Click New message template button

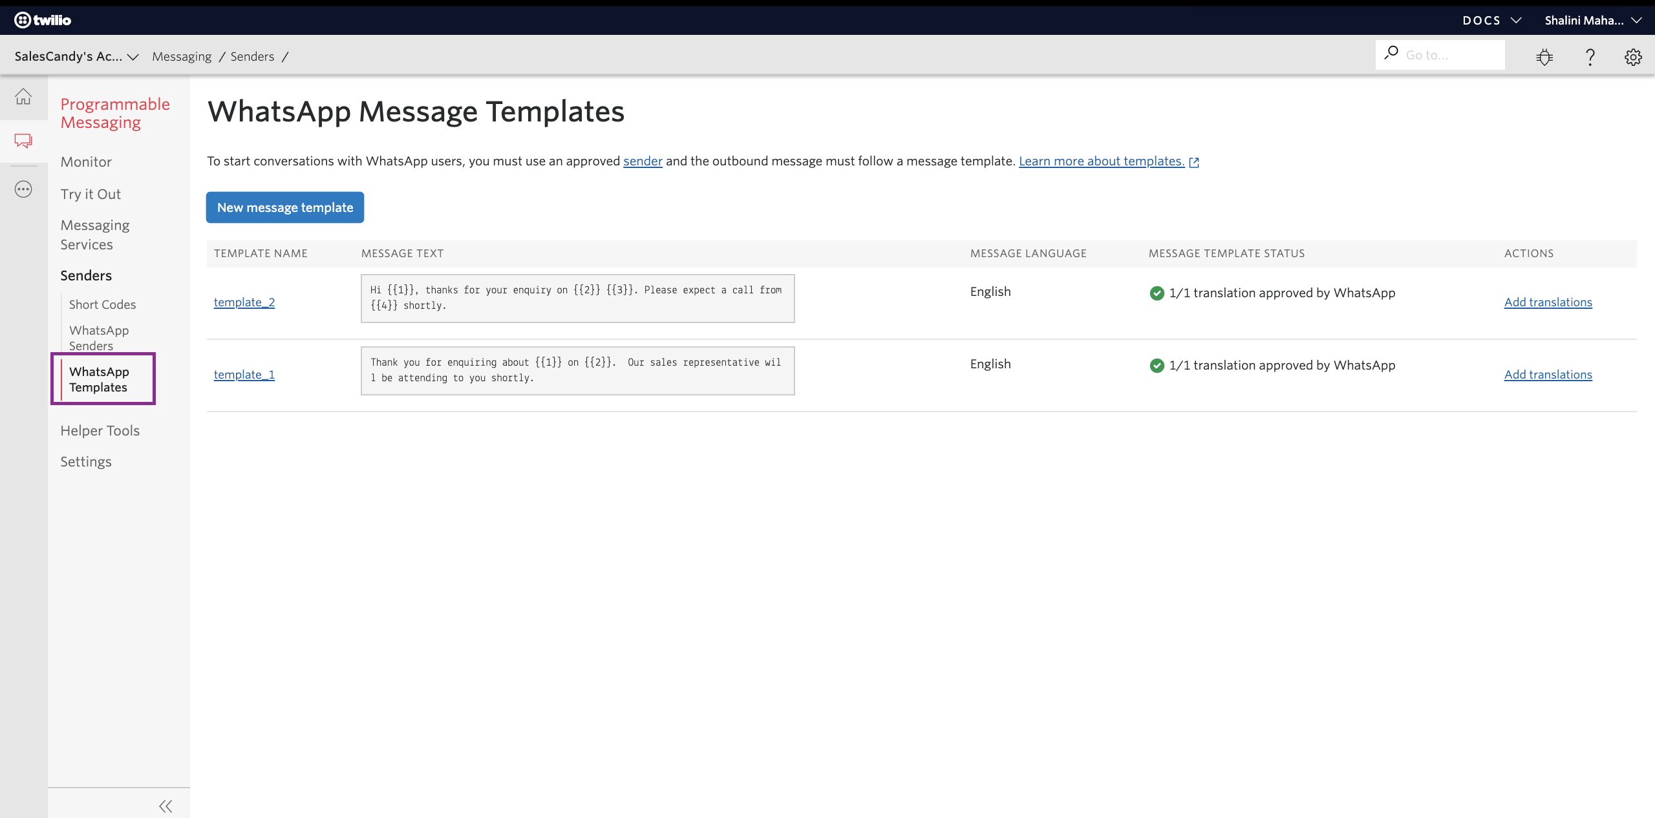[x=285, y=207]
